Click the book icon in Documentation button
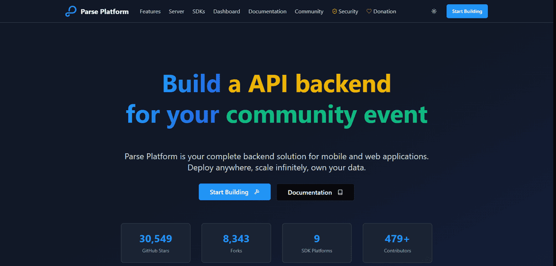 pyautogui.click(x=340, y=192)
